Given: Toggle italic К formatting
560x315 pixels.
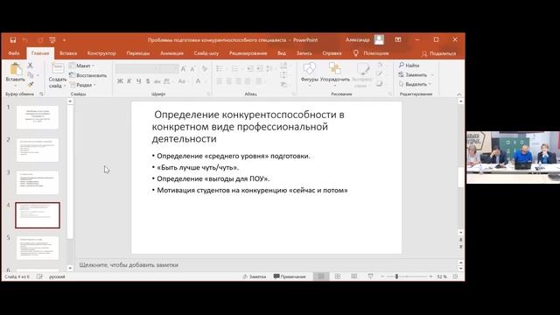Looking at the screenshot, I should pos(129,81).
